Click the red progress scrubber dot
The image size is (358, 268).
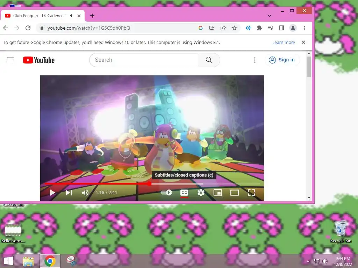coord(149,184)
